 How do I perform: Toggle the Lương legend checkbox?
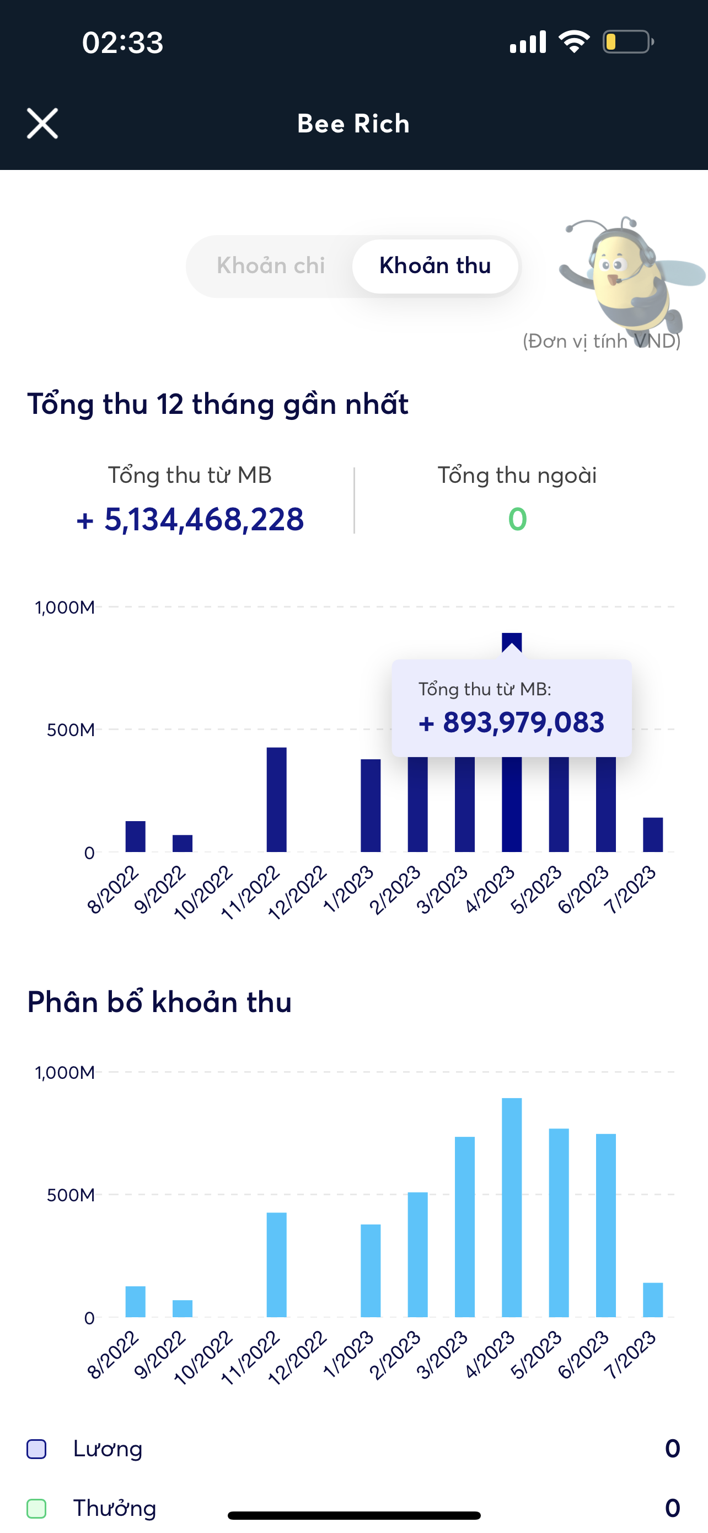click(37, 1449)
